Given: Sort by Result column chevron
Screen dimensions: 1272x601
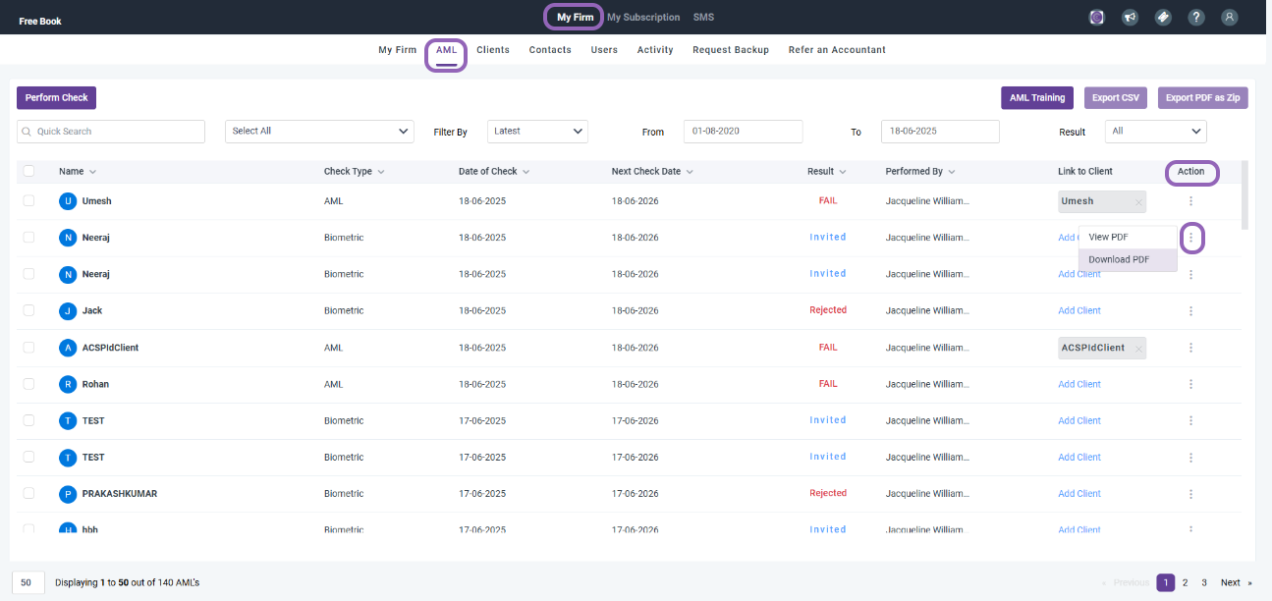Looking at the screenshot, I should click(843, 172).
